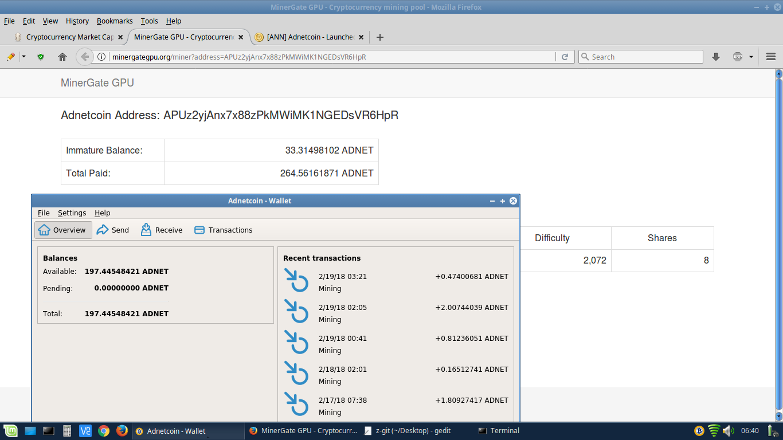Open a new browser tab
The image size is (783, 440).
379,37
